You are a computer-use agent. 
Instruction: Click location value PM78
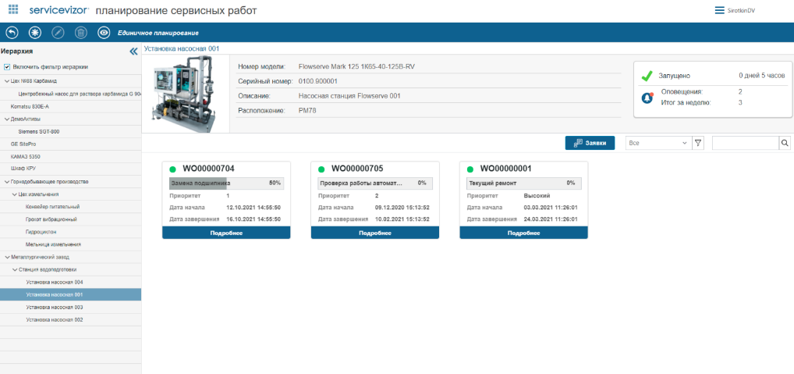pos(307,110)
